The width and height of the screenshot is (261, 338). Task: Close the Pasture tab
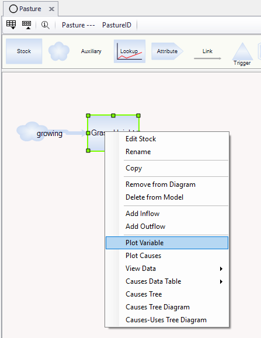(x=51, y=9)
